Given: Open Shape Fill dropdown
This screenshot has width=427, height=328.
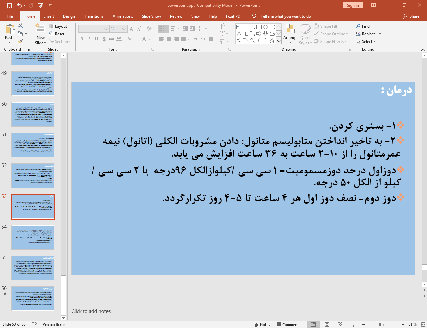Looking at the screenshot, I should [327, 26].
